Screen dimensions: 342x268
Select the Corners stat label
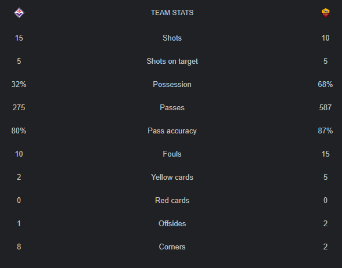pos(172,247)
